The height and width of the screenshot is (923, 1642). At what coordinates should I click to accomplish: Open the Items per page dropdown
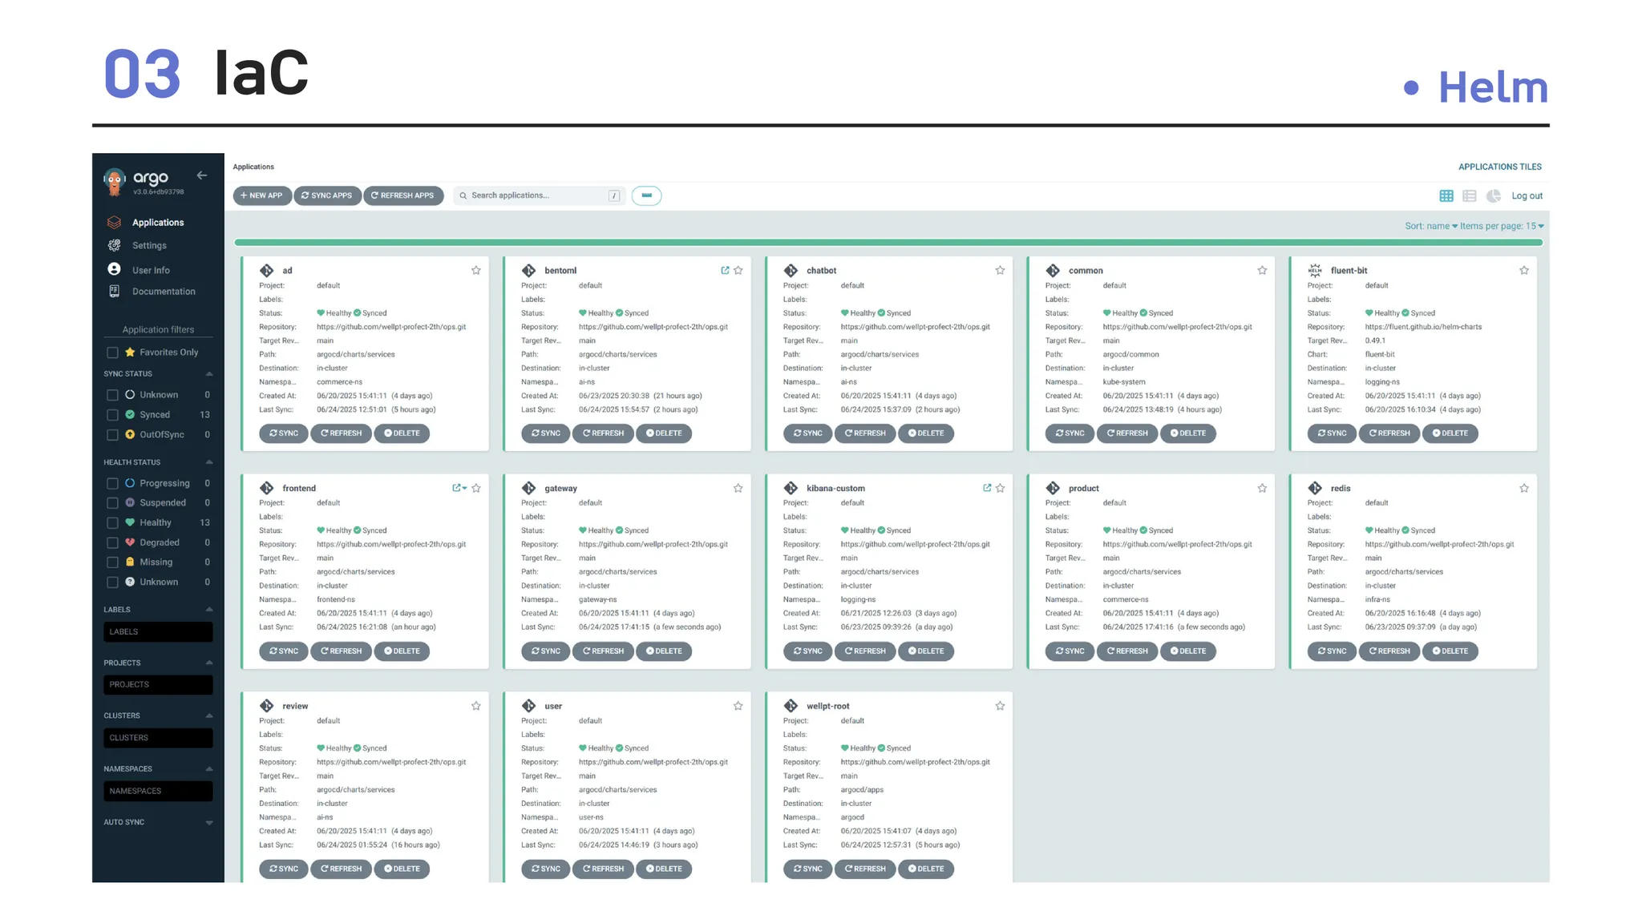(1502, 226)
